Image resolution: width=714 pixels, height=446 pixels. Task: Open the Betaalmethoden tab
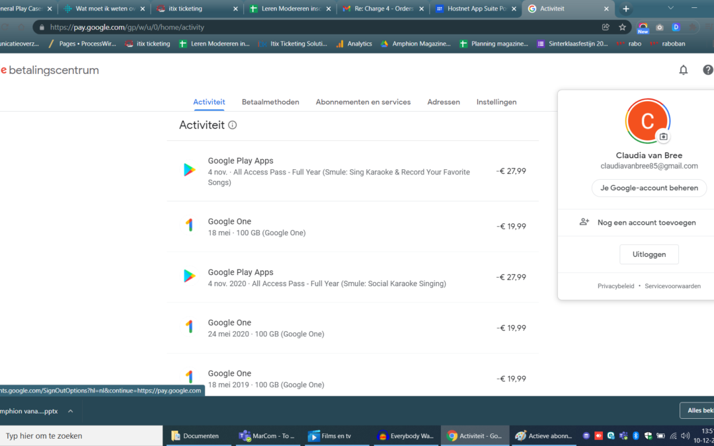270,102
